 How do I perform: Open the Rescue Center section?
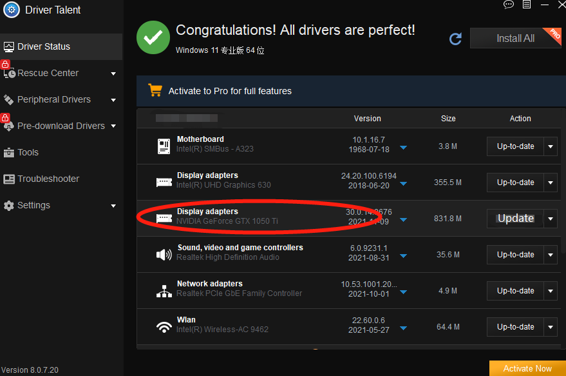pyautogui.click(x=61, y=73)
